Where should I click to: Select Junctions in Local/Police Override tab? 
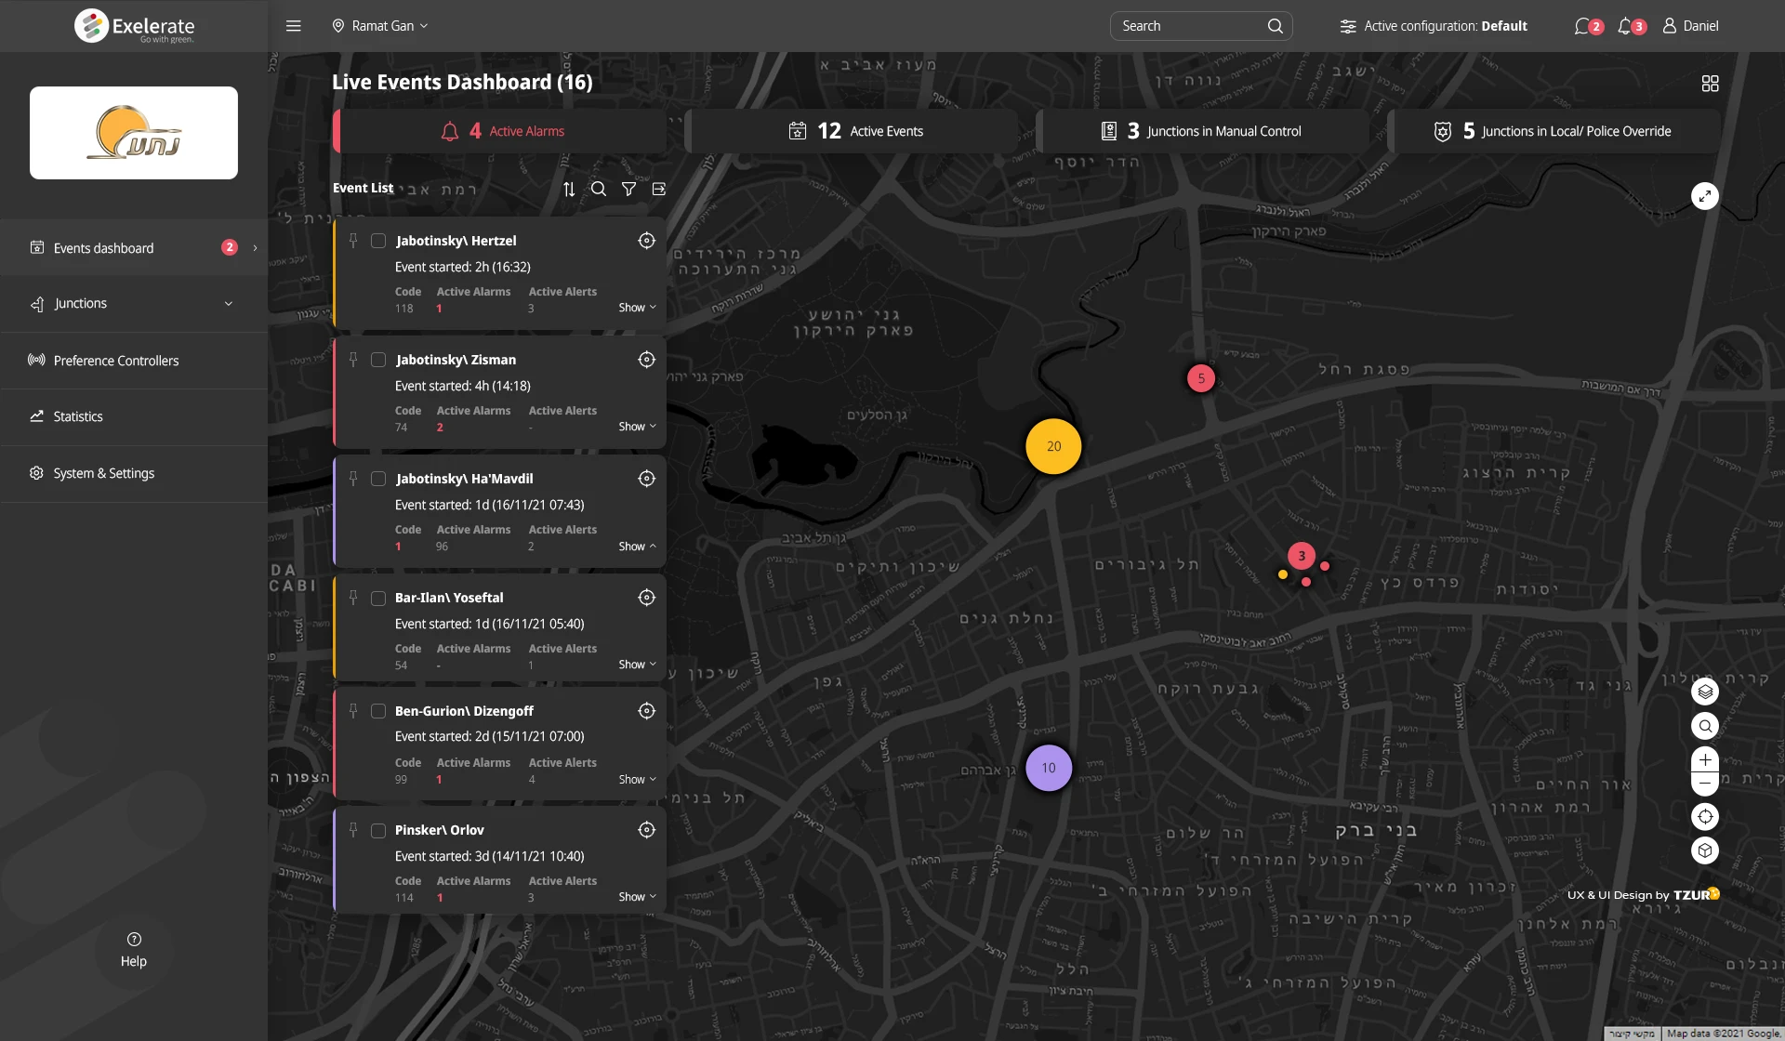(1554, 131)
